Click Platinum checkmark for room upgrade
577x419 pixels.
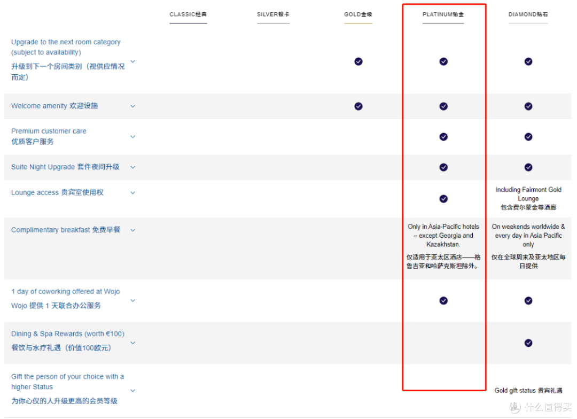(443, 61)
